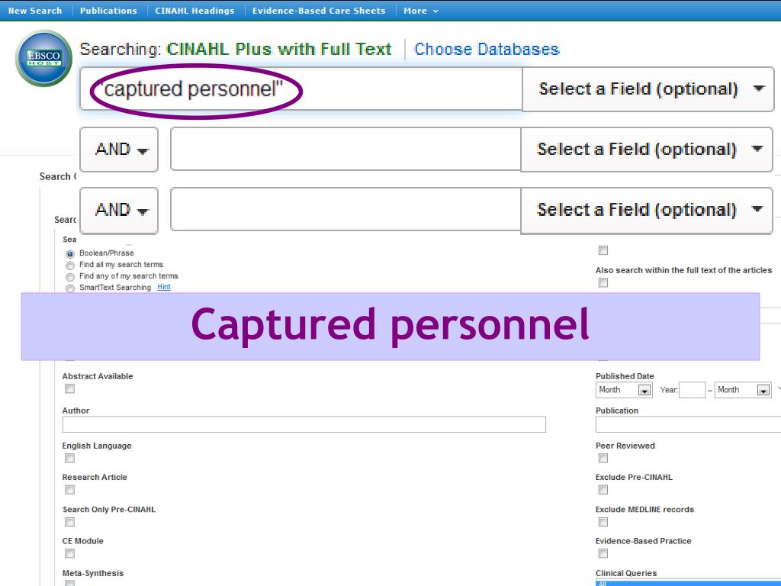Tick the Research Article checkbox

[x=69, y=490]
